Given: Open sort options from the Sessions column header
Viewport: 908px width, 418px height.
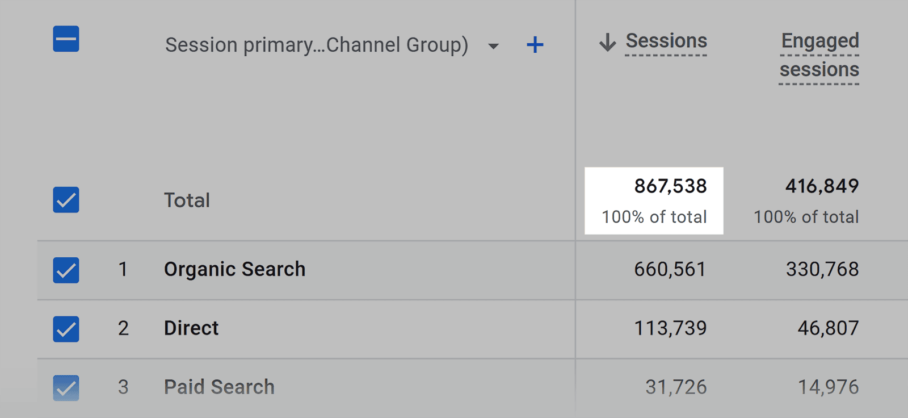Looking at the screenshot, I should (666, 41).
